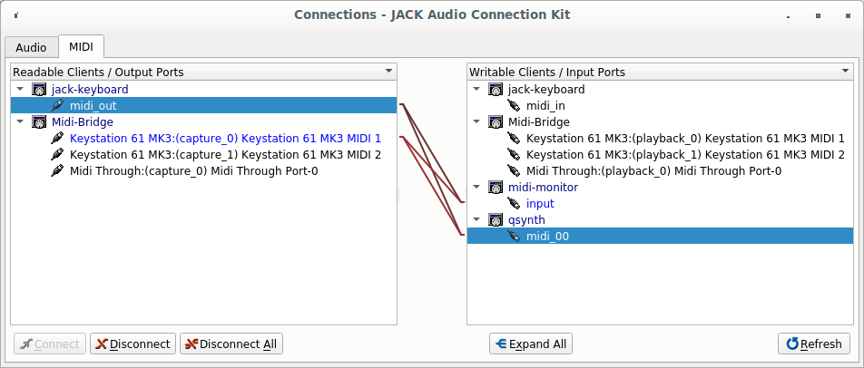
Task: Switch to the Audio tab
Action: click(31, 47)
